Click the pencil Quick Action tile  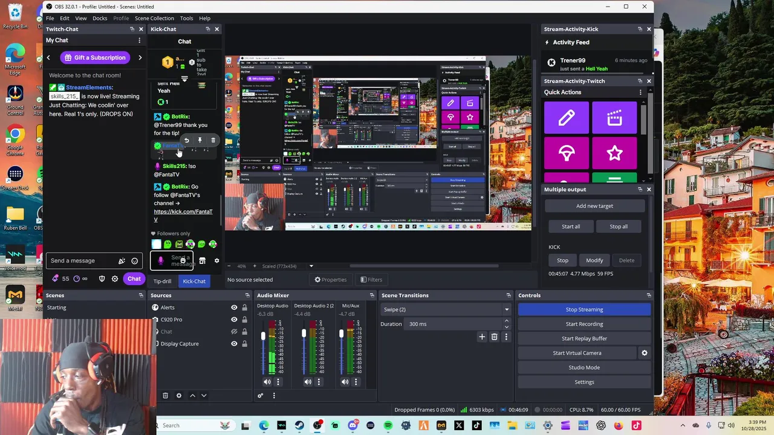pos(567,117)
